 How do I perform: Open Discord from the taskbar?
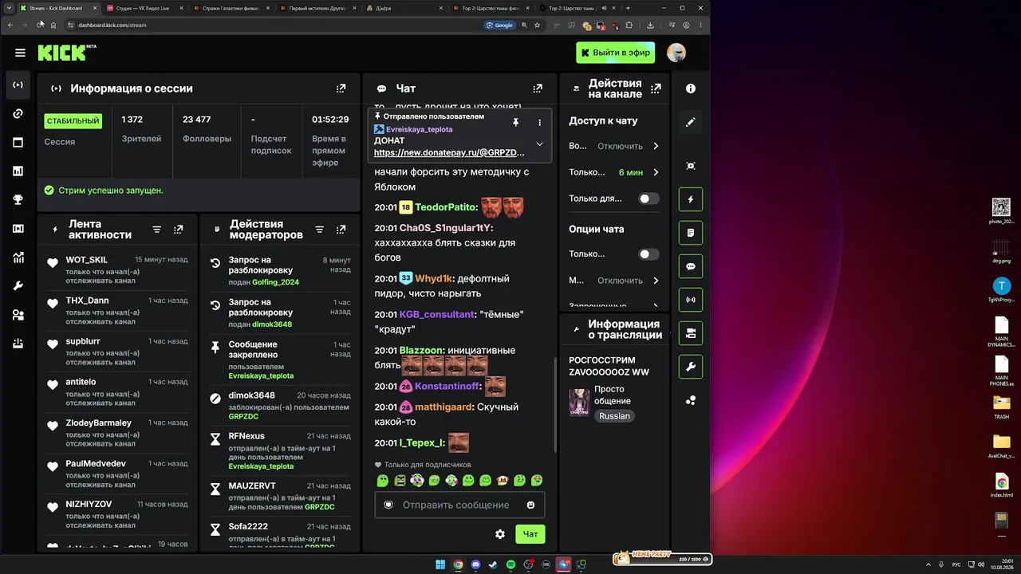(475, 565)
